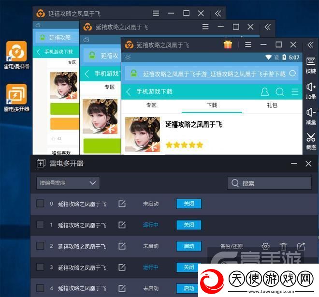Switch to the 下载 tab
Viewport: 319px width, 297px height.
212,105
